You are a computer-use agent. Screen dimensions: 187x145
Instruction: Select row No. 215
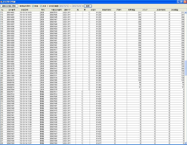pos(92,113)
